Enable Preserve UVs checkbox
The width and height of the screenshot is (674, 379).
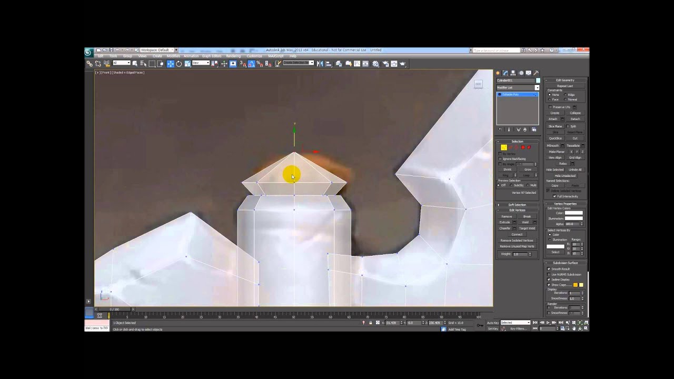point(550,107)
